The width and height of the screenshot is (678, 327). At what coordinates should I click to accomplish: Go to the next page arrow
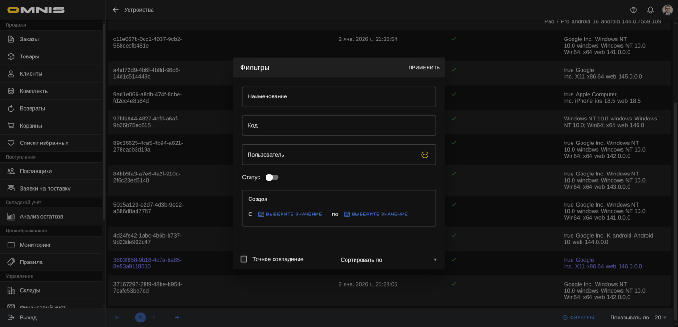coord(177,318)
